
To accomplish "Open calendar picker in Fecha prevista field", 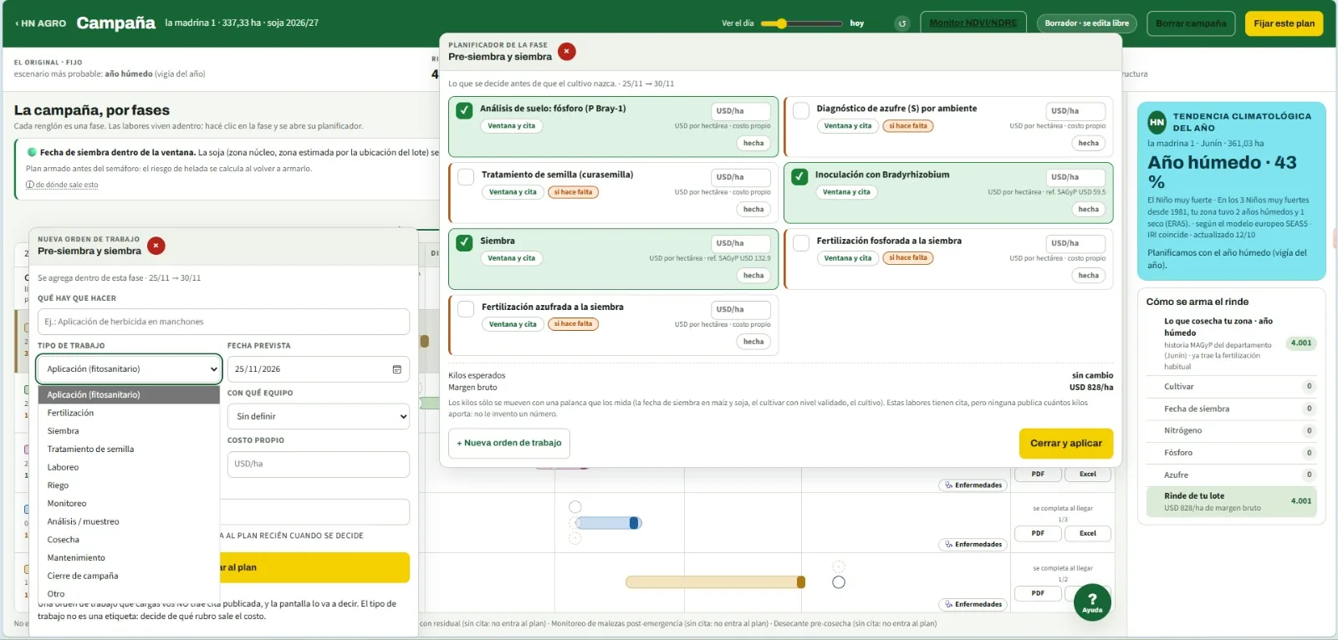I will click(397, 369).
